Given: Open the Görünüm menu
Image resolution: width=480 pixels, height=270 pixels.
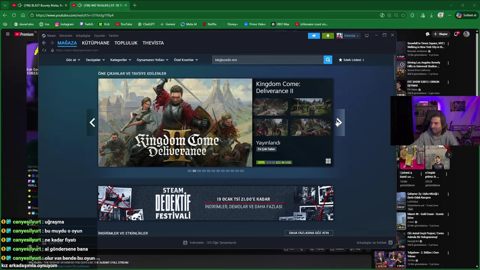Looking at the screenshot, I should click(66, 36).
